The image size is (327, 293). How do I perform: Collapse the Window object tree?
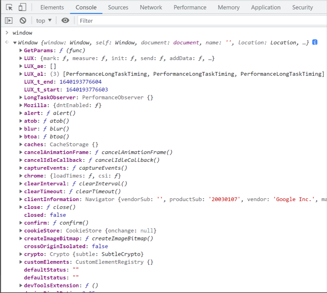15,43
